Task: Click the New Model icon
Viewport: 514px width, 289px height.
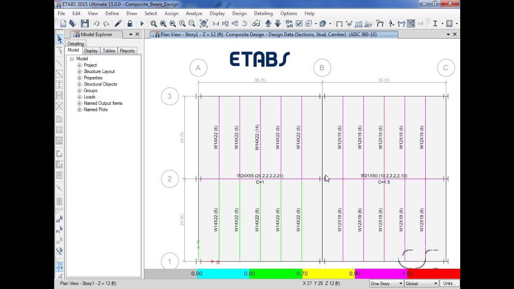Action: [63, 24]
